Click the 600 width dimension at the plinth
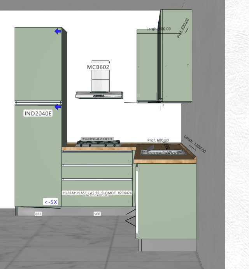 click(x=38, y=214)
